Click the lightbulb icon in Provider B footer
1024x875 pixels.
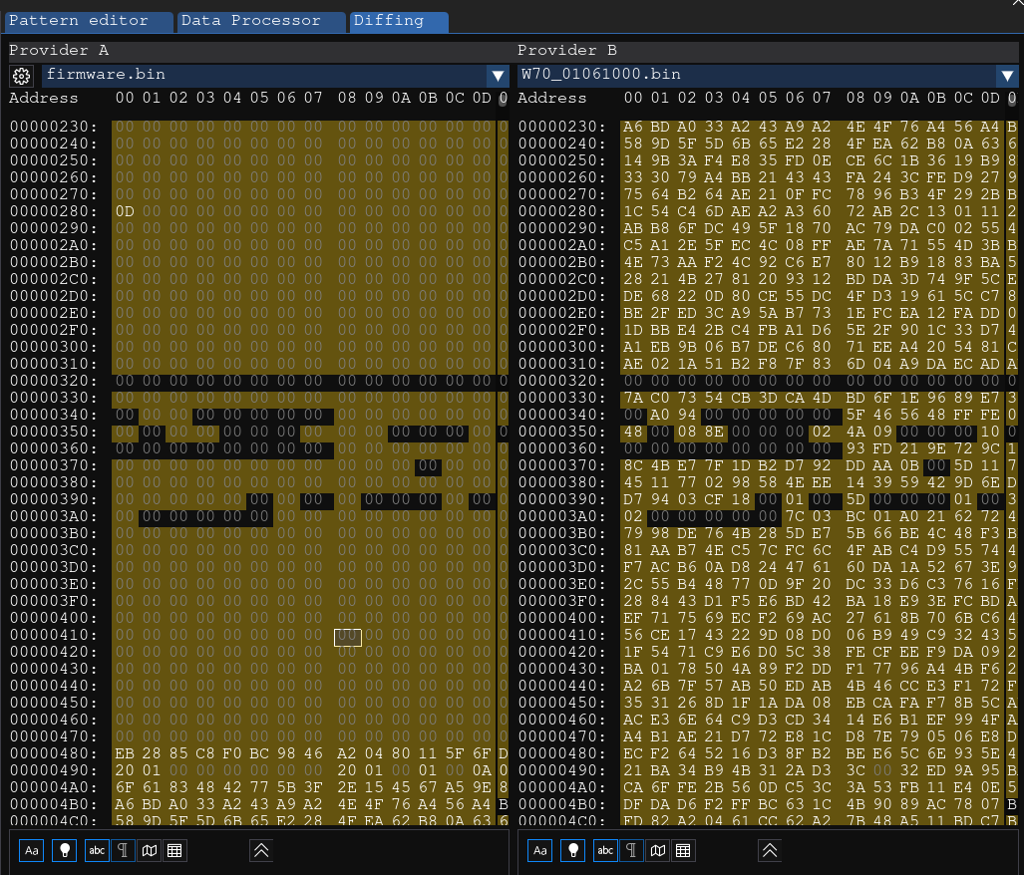[572, 850]
